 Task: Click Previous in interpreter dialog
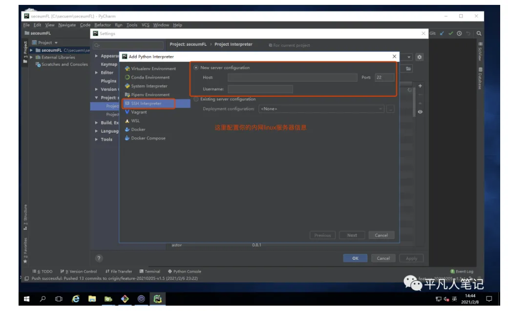point(323,235)
